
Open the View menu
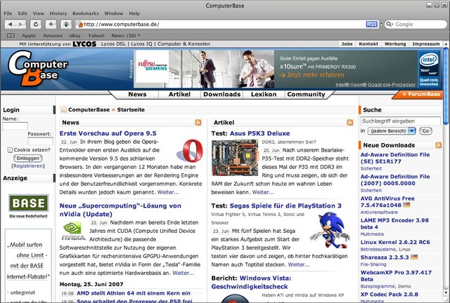pos(39,13)
